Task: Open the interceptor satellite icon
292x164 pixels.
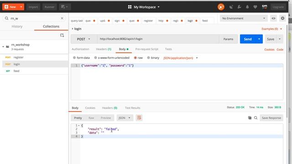Action: coord(231,7)
